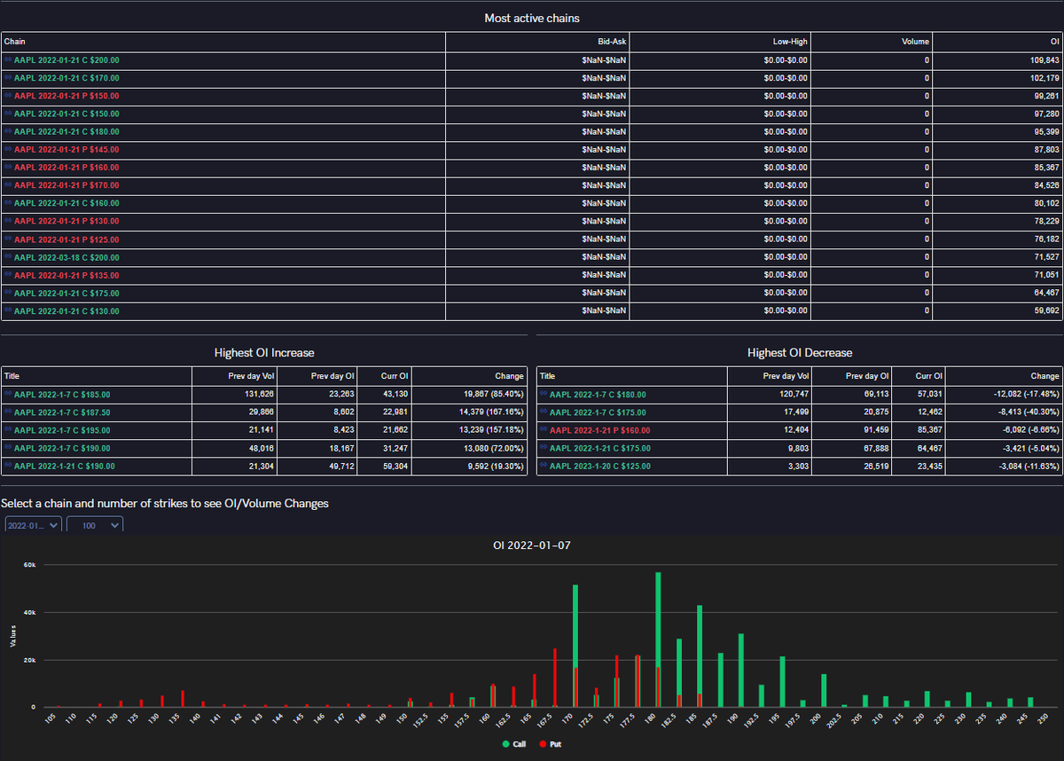Sort Most active chains by Chain column
Image resolution: width=1064 pixels, height=761 pixels.
pos(223,42)
